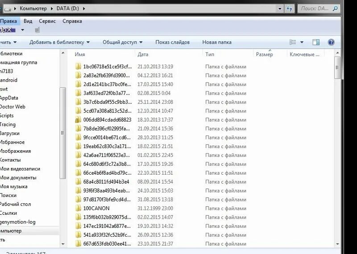Sort by Имя column header
This screenshot has width=357, height=254.
click(80, 54)
